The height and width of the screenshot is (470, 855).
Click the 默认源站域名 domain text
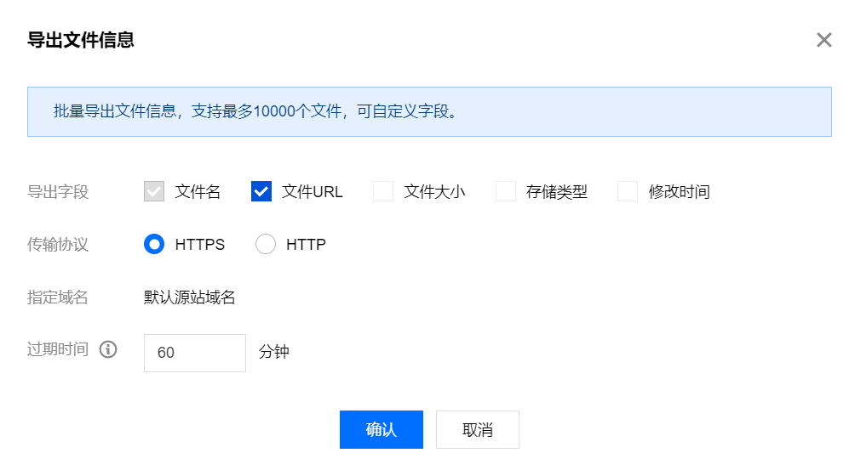click(x=190, y=297)
